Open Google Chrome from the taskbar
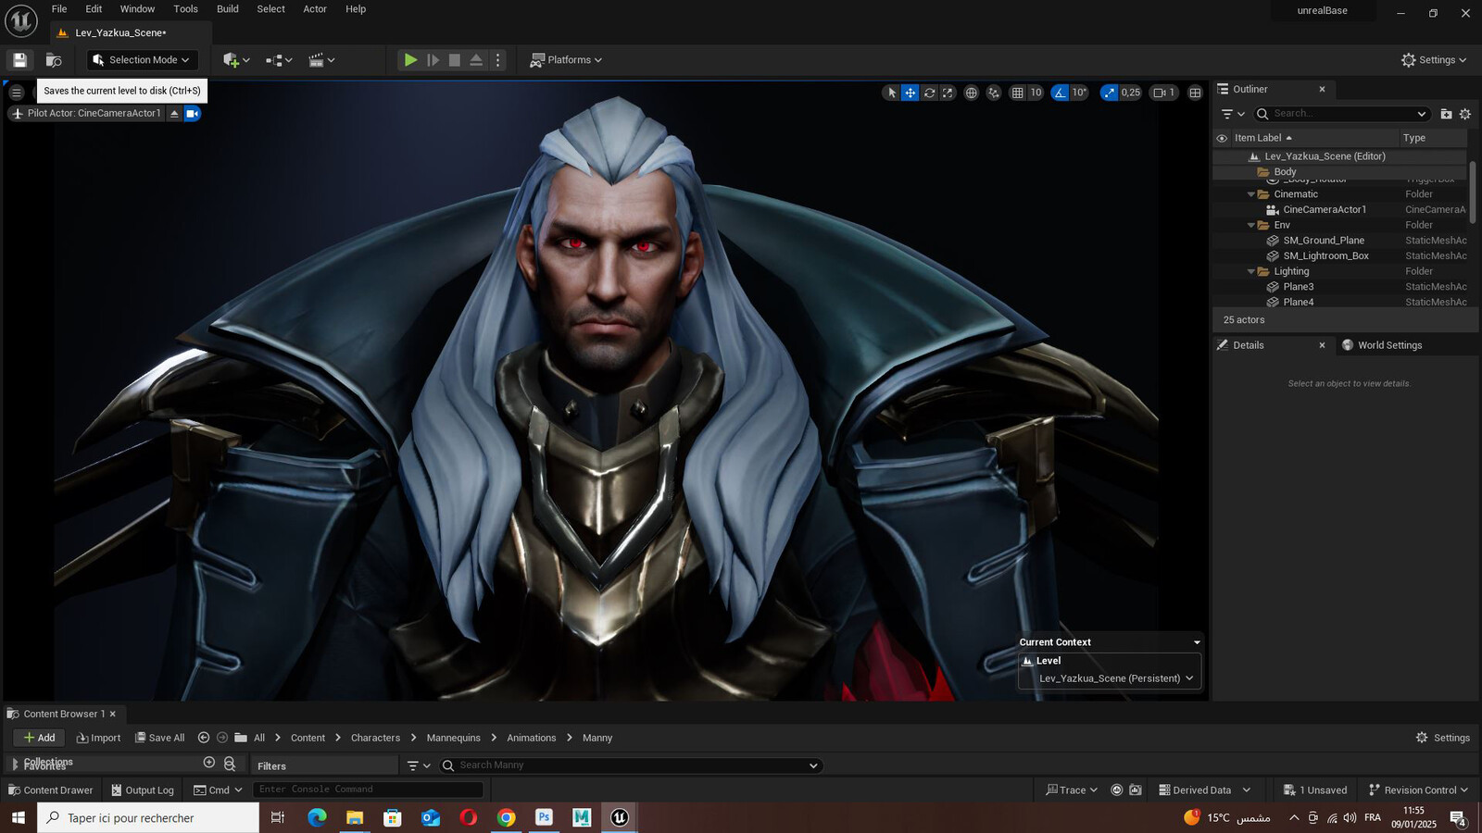The width and height of the screenshot is (1482, 833). tap(506, 817)
